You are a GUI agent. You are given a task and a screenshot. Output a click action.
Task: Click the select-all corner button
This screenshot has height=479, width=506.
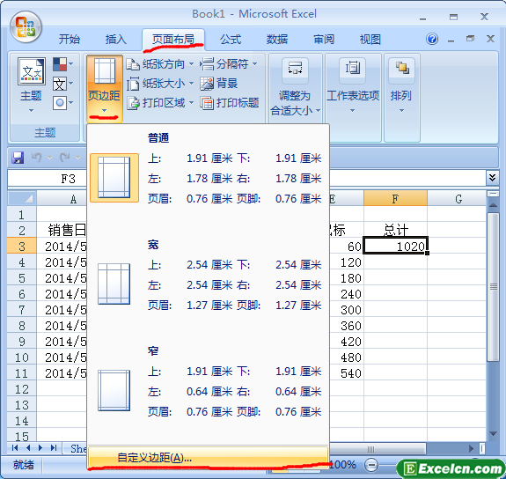click(x=22, y=198)
